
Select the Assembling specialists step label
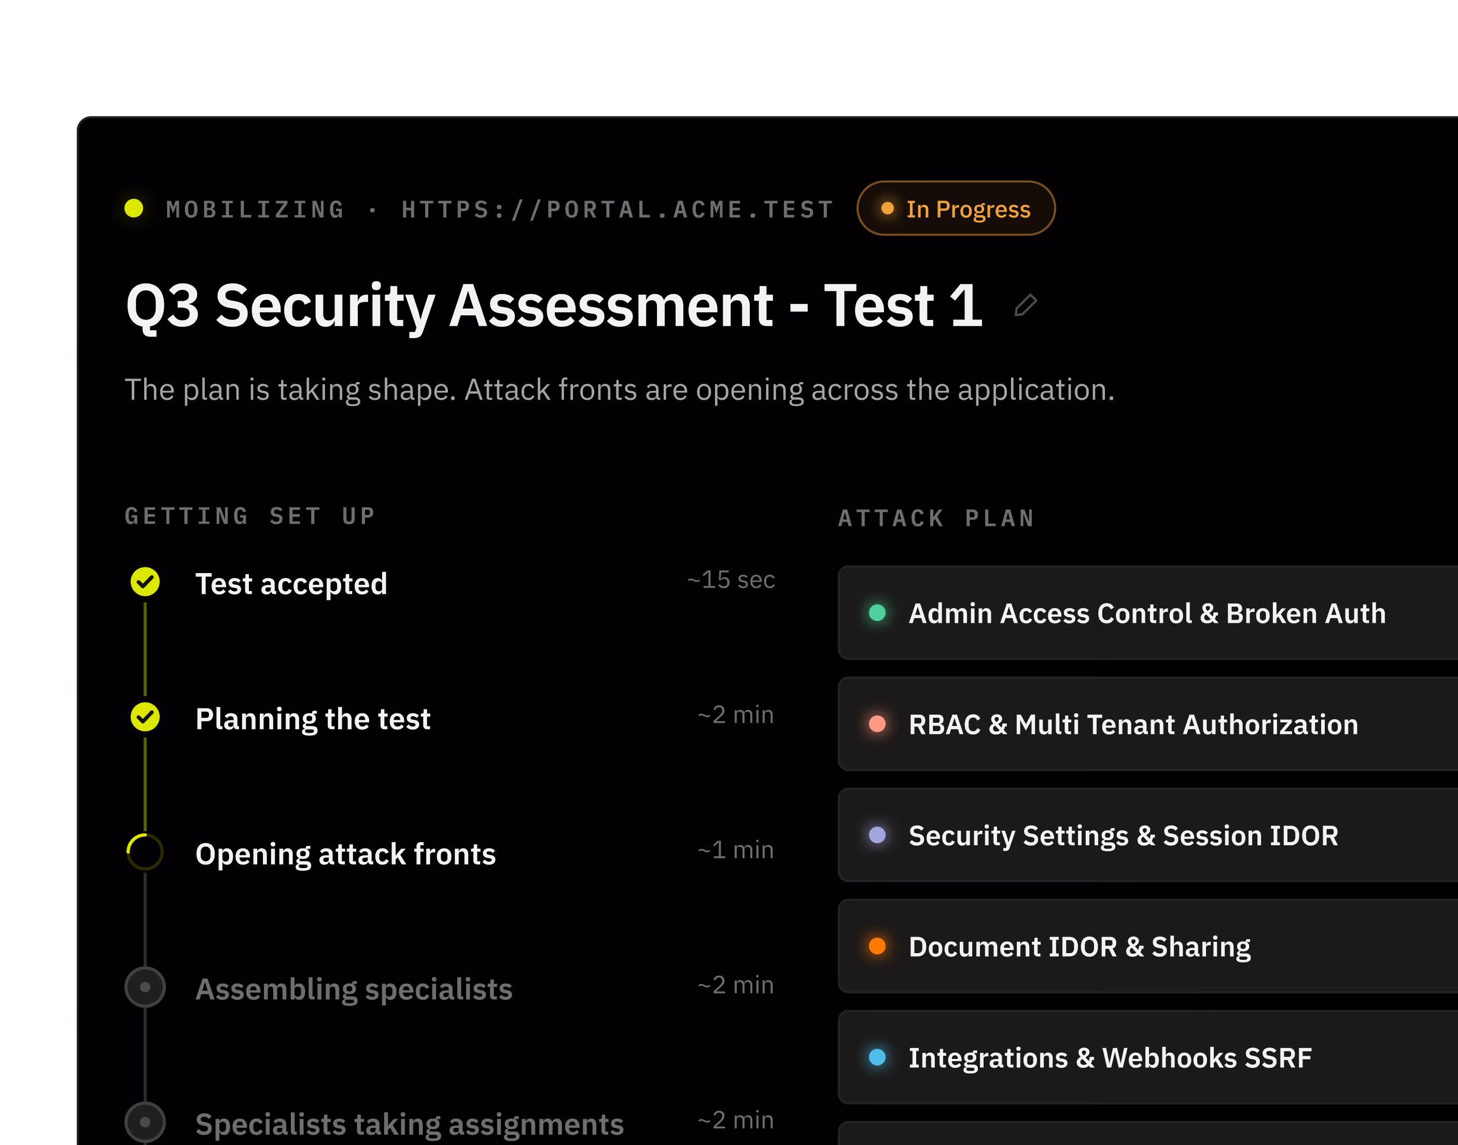(354, 989)
